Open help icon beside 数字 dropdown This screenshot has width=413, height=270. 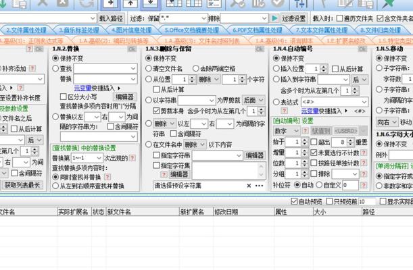305,131
